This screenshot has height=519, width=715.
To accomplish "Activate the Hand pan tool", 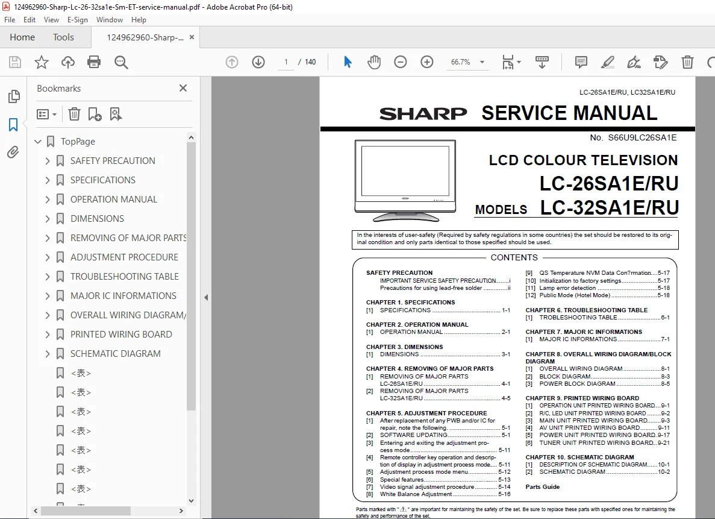I will (374, 62).
